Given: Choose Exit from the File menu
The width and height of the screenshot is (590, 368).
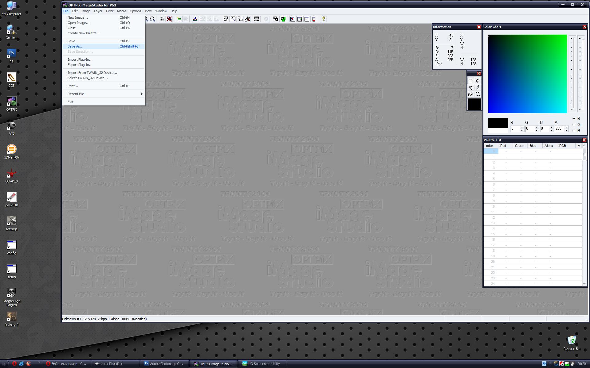Looking at the screenshot, I should click(x=104, y=102).
